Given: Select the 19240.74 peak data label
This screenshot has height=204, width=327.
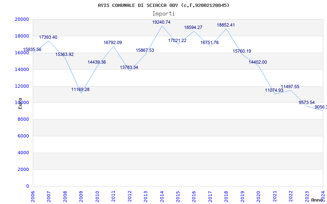Looking at the screenshot, I should coord(161,22).
